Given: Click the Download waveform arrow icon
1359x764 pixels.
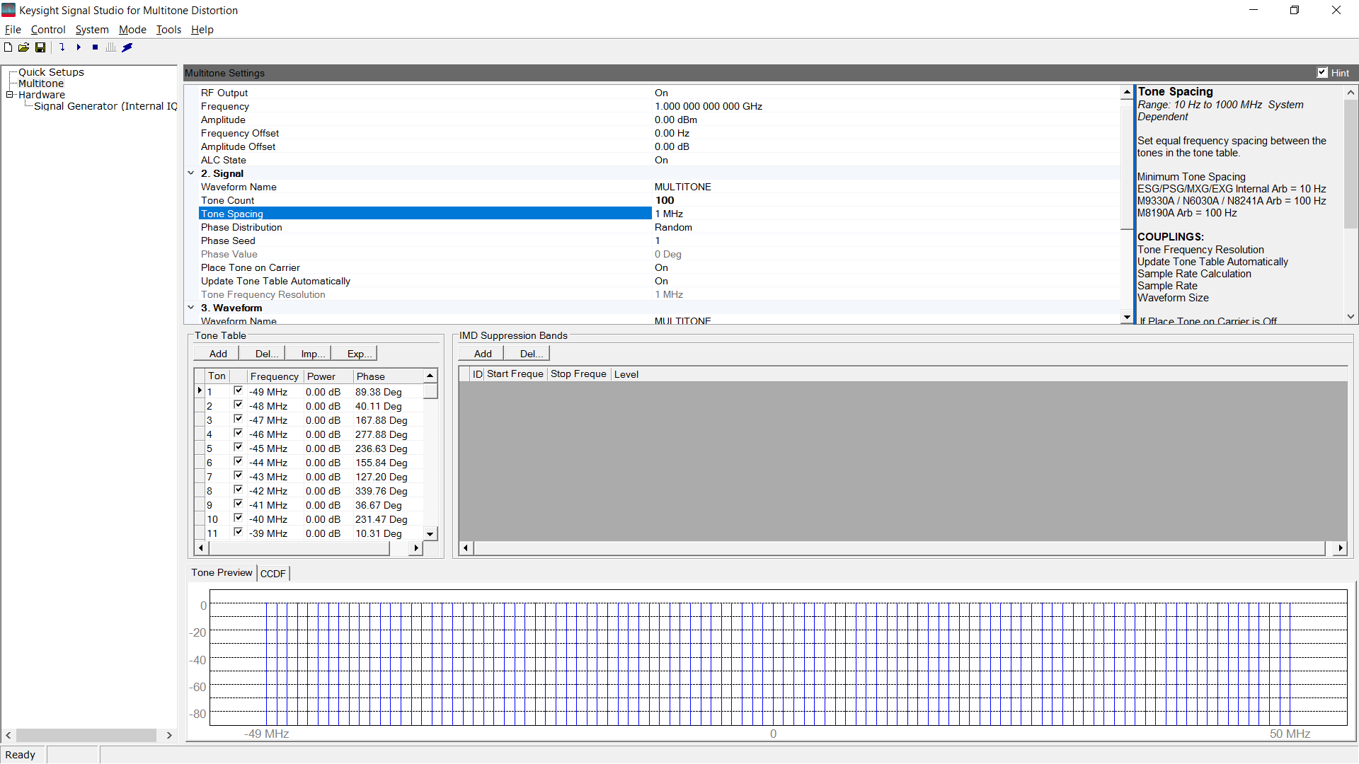Looking at the screenshot, I should (62, 47).
